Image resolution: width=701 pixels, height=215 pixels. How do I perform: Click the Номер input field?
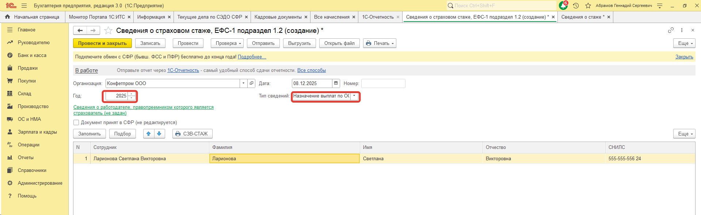tap(383, 84)
